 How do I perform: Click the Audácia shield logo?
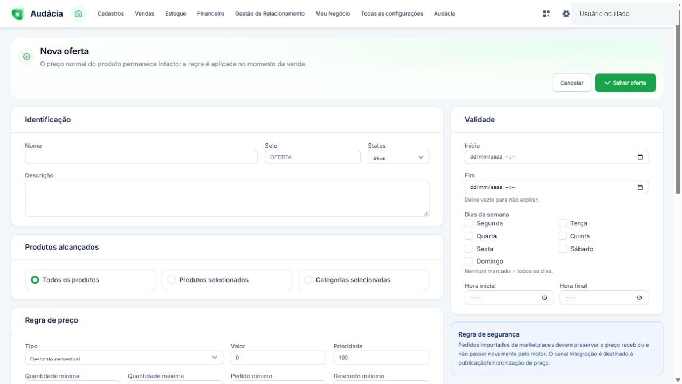(x=18, y=14)
